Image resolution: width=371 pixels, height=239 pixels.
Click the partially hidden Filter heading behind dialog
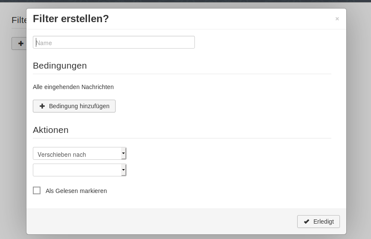pyautogui.click(x=19, y=20)
